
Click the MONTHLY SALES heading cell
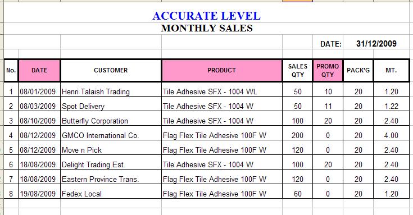pos(207,29)
